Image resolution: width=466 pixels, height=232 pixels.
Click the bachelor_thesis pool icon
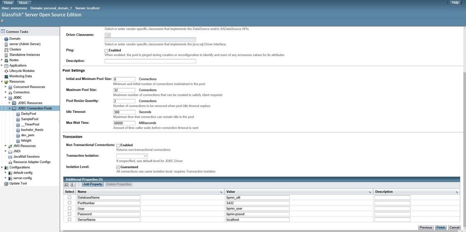18,130
